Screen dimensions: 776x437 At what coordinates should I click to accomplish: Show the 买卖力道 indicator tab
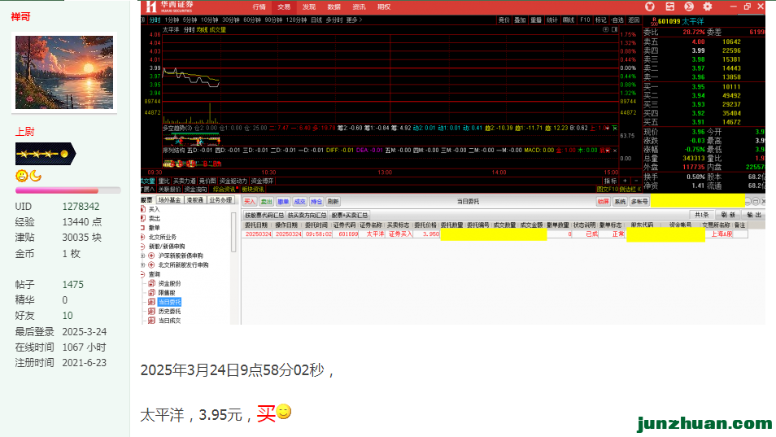point(184,181)
